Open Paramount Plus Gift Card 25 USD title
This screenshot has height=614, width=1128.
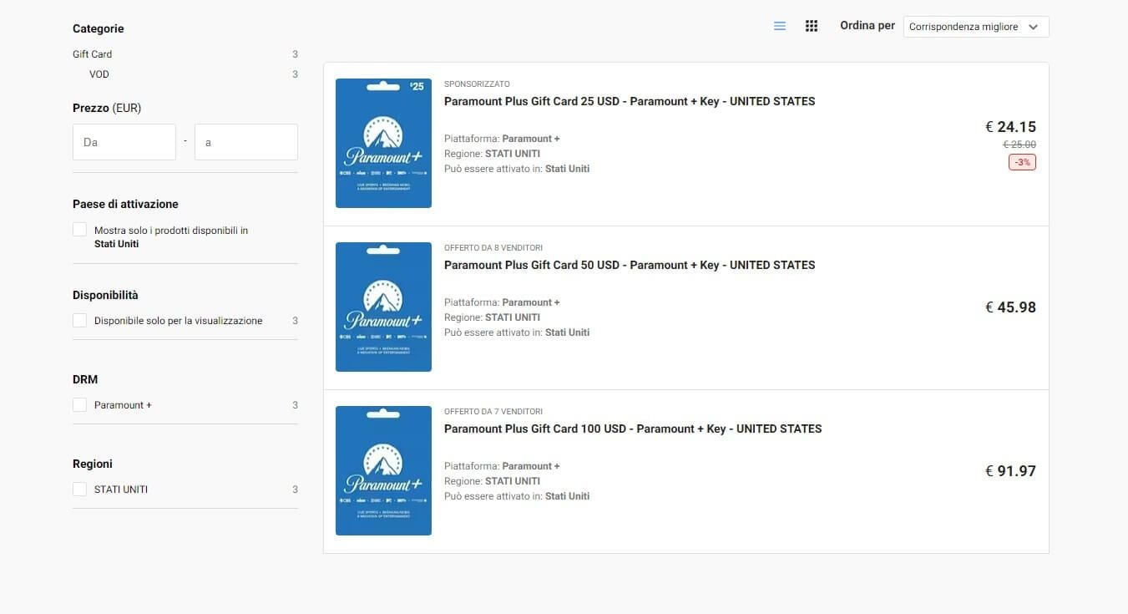[630, 101]
